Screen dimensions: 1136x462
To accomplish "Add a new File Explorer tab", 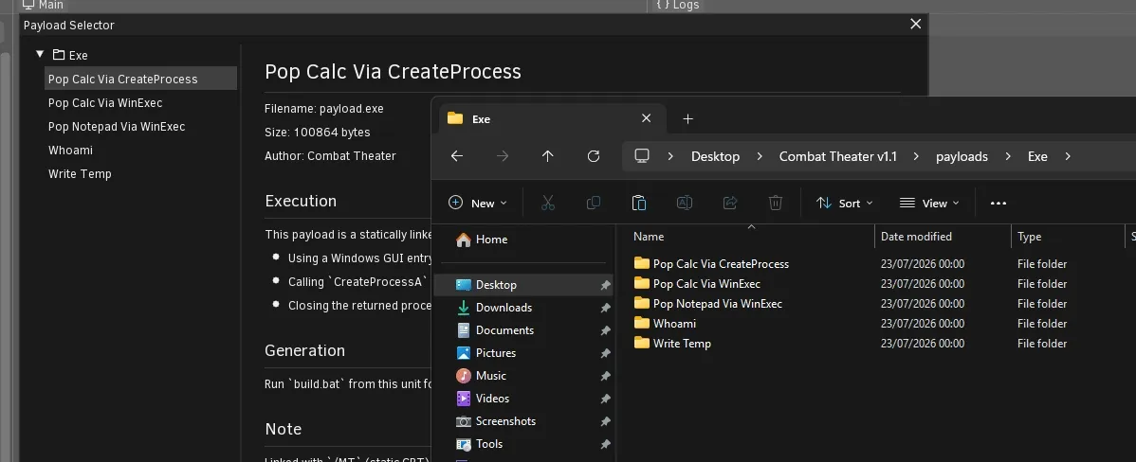I will (688, 118).
